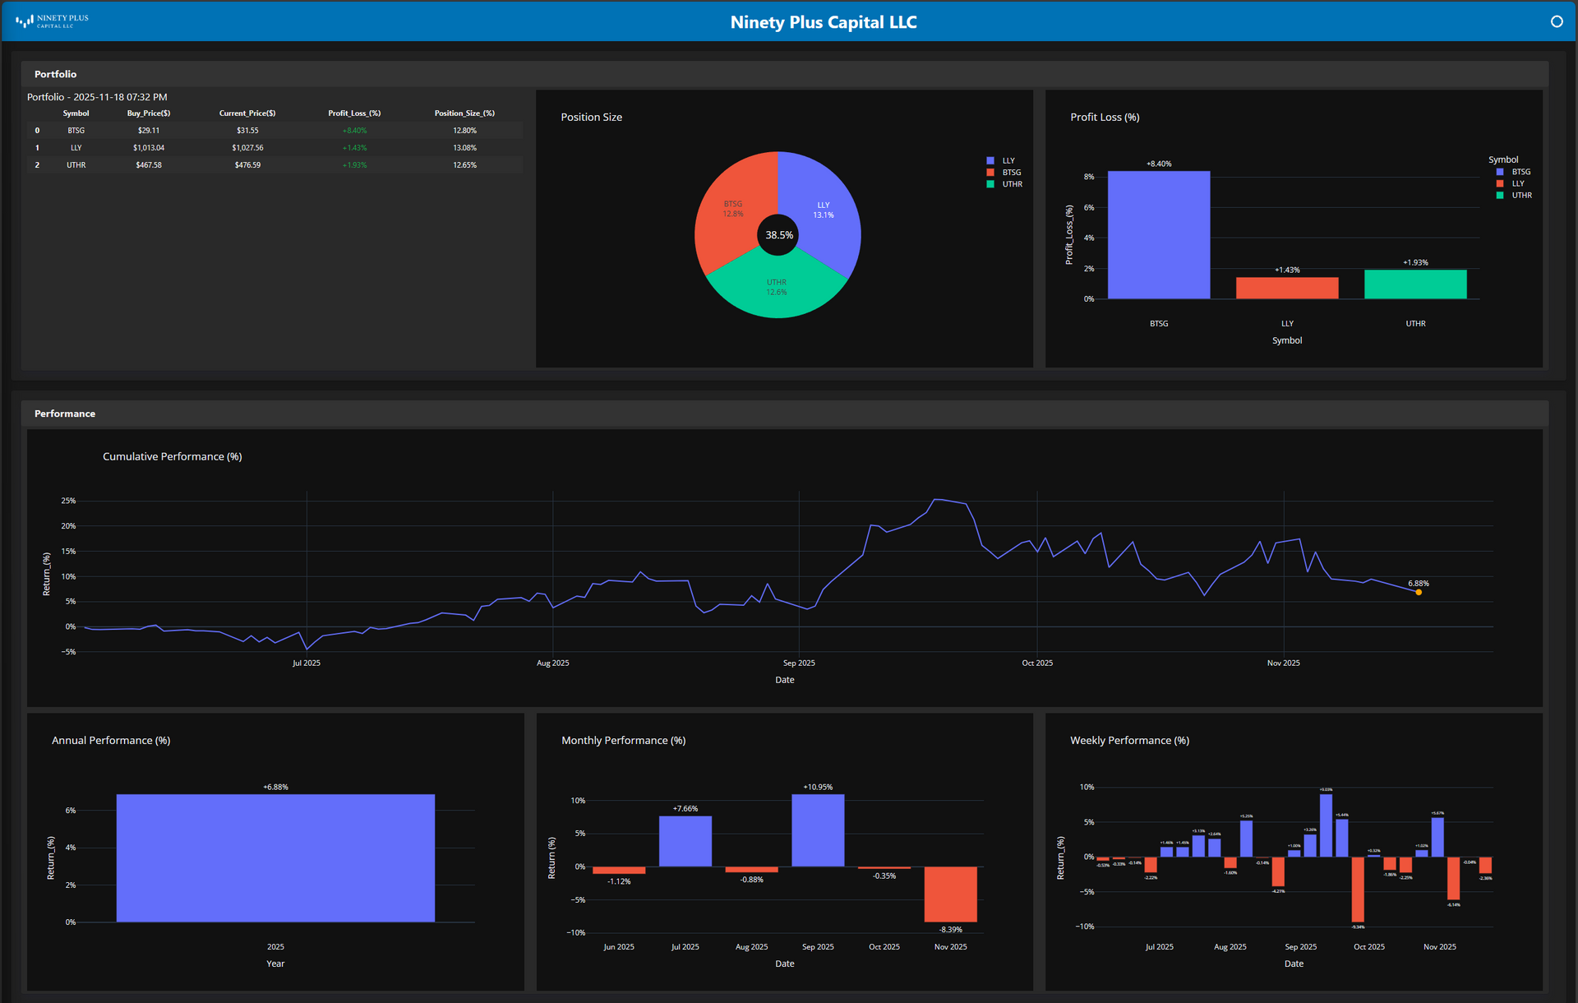
Task: Sort table by Position_Size_(%) column header
Action: click(464, 113)
